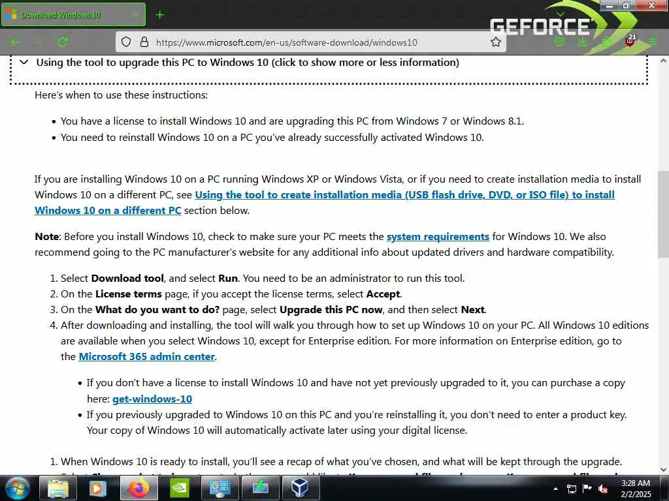Open the installer taskbar icon with green arrow
Screen dimensions: 669x501
(x=260, y=488)
